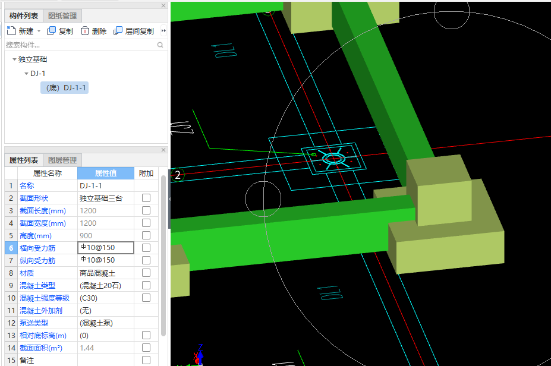Click the 泵送类型 property link
This screenshot has height=366, width=551.
point(34,323)
